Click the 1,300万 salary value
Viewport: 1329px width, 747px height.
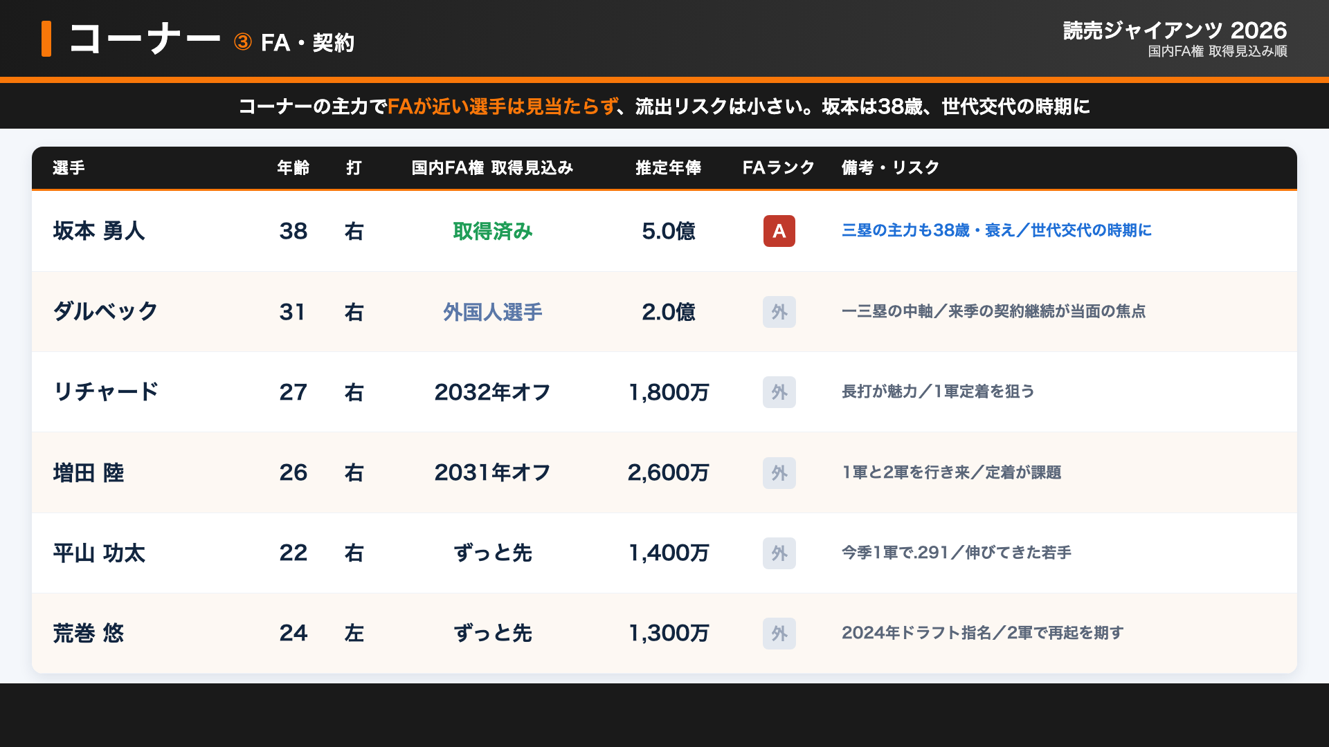click(x=669, y=634)
